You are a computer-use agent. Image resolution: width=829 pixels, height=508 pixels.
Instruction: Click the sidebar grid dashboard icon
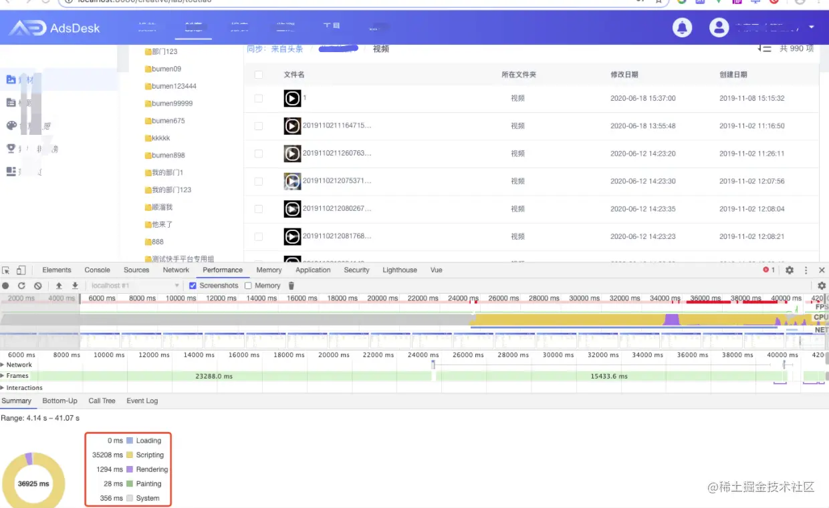[11, 172]
